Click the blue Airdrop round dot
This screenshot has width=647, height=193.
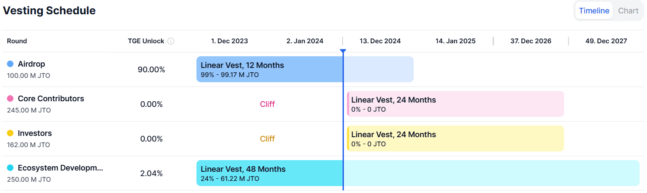[x=10, y=64]
